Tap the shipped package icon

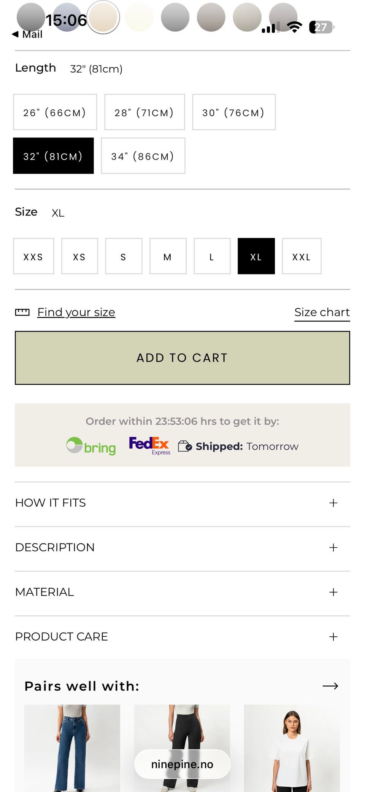[x=185, y=446]
